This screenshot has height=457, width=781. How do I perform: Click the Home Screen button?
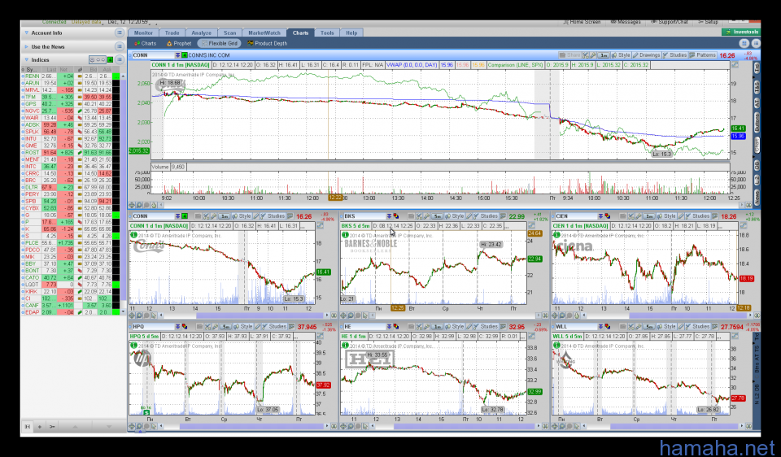[x=582, y=22]
